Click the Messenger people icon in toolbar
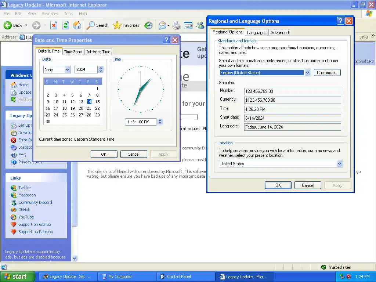Viewport: 376px width, 282px height. point(200,25)
